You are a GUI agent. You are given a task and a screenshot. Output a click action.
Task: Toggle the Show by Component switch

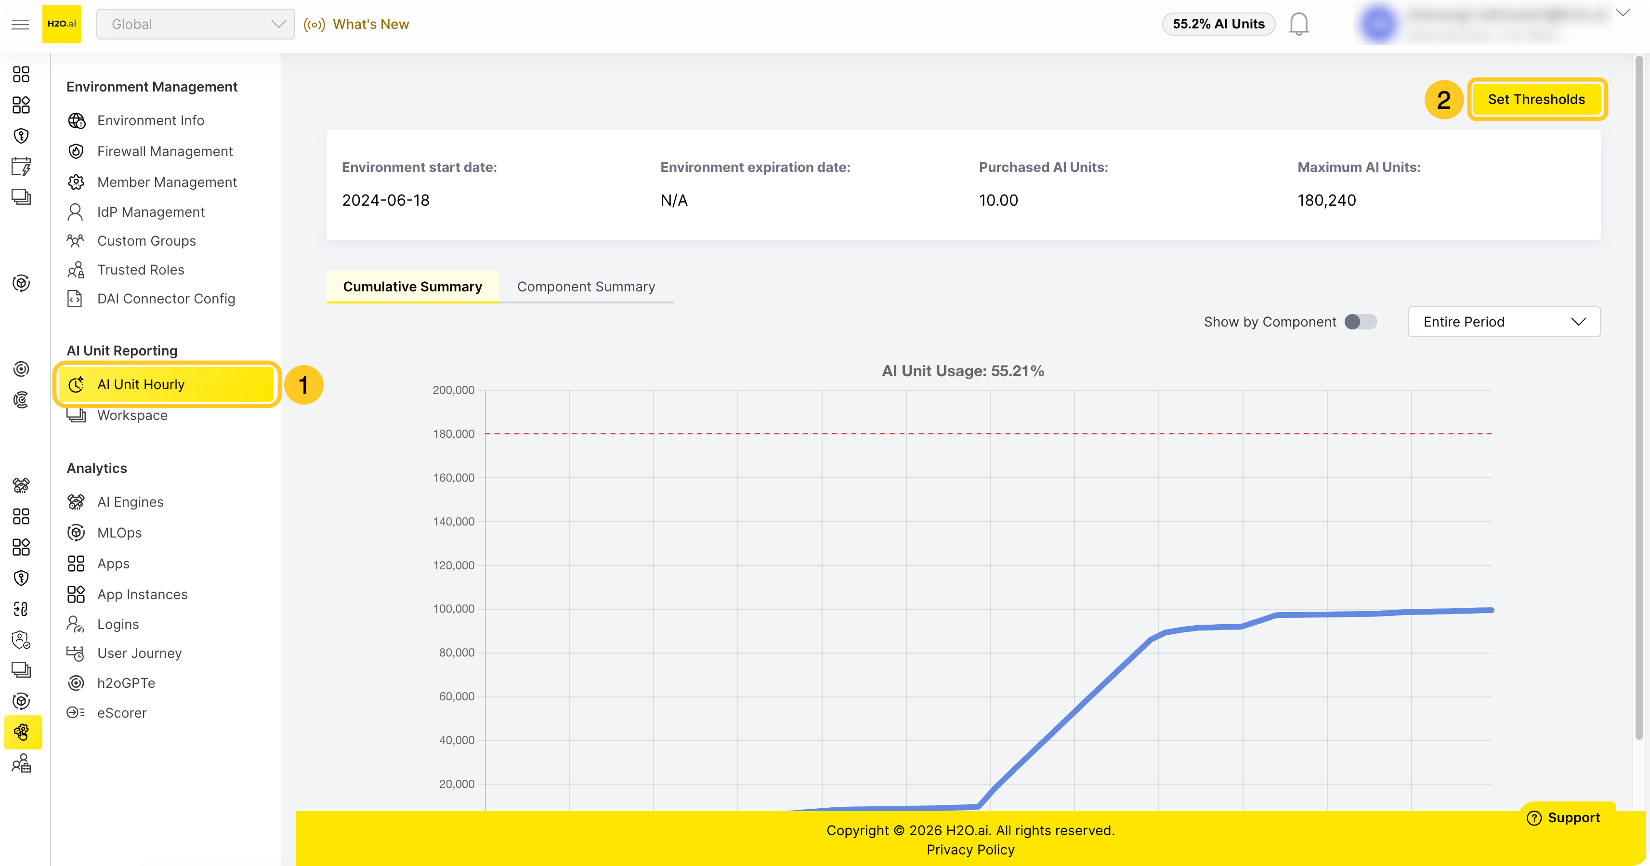click(x=1361, y=322)
